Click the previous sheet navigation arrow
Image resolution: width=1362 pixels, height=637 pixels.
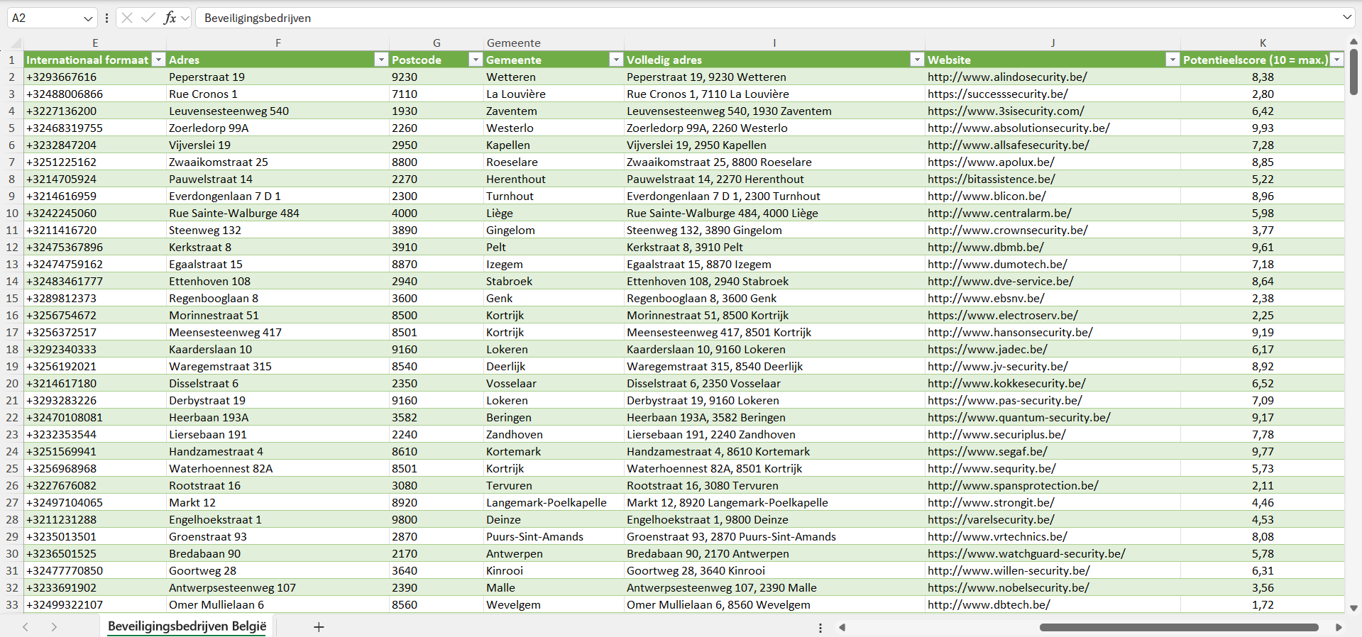click(x=26, y=626)
